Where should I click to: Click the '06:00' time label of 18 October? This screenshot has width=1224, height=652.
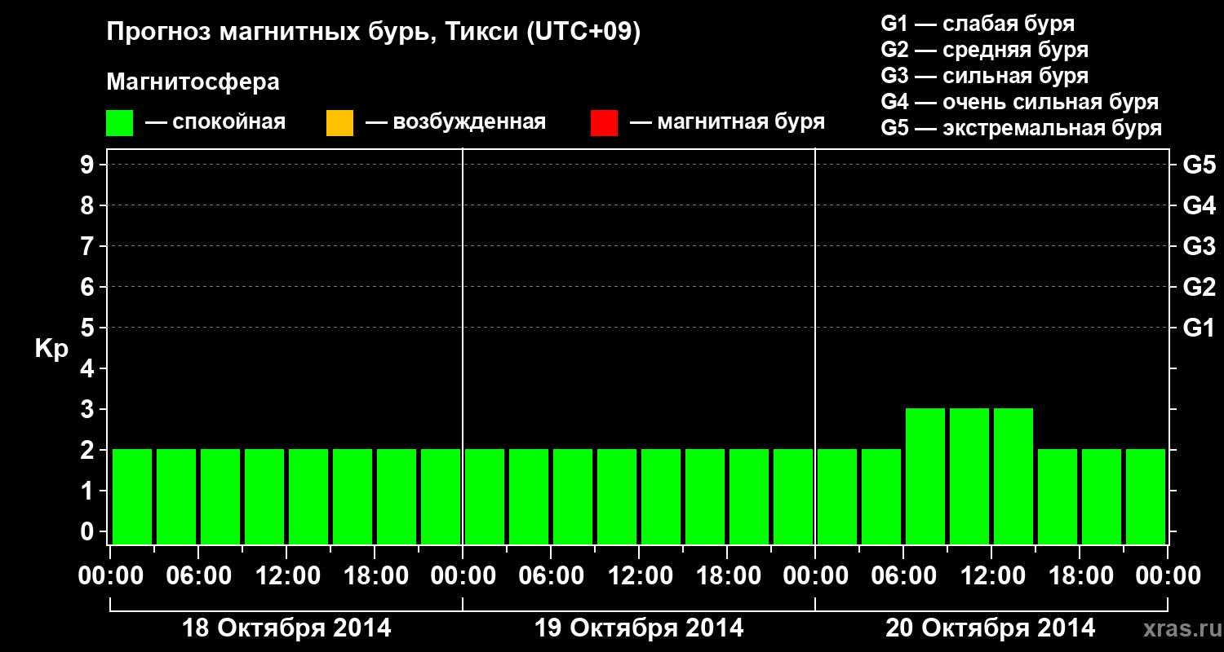point(198,575)
